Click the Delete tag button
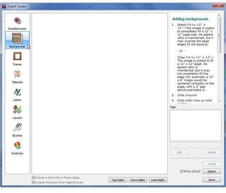The width and height of the screenshot is (226, 193). (212, 152)
